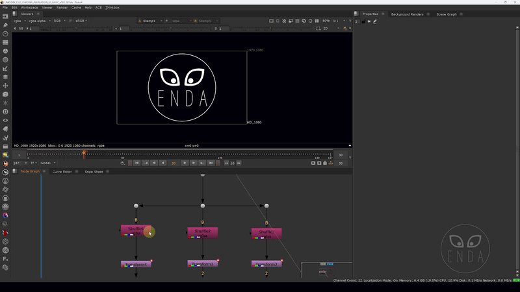Open the Merge nodes toolbar menu

pos(5,77)
